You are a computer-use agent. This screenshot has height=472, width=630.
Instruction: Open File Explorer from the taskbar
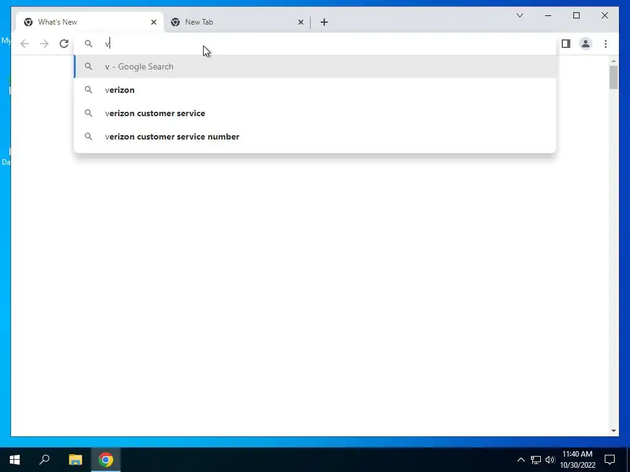75,460
